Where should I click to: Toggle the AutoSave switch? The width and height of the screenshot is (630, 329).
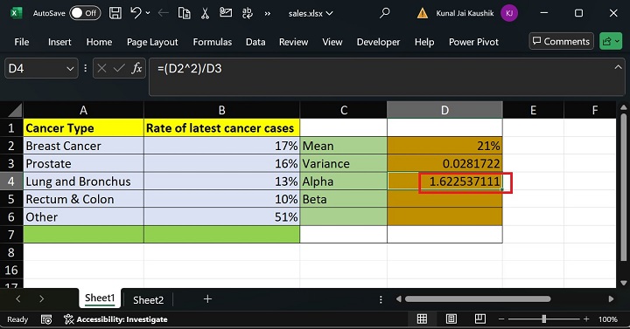85,13
